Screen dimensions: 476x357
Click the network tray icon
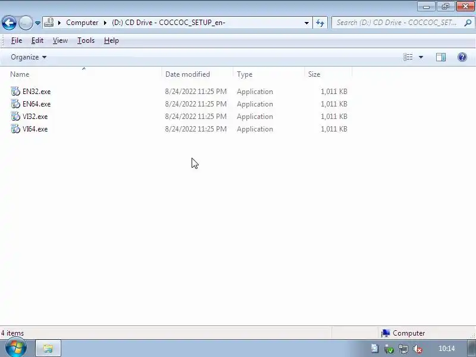tap(403, 349)
